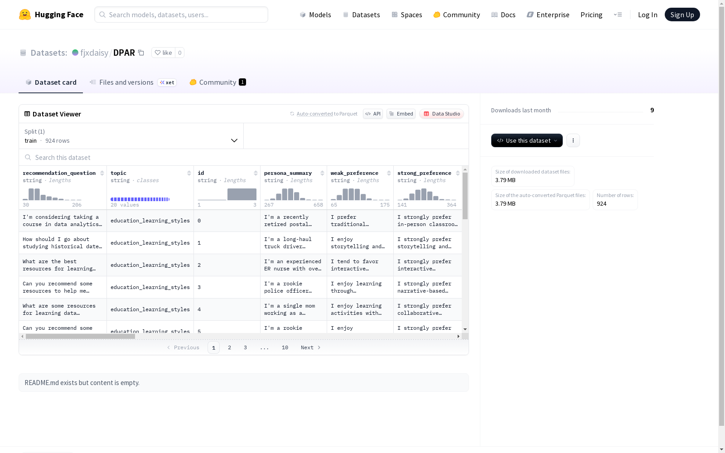Image resolution: width=725 pixels, height=453 pixels.
Task: Click the Log In link
Action: click(x=648, y=14)
